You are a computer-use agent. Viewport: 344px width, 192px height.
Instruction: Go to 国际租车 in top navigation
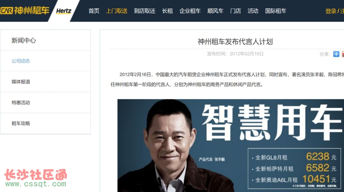[276, 11]
